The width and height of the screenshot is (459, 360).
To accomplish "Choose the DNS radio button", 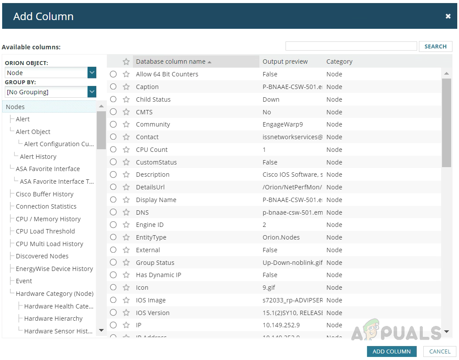I will click(x=113, y=212).
